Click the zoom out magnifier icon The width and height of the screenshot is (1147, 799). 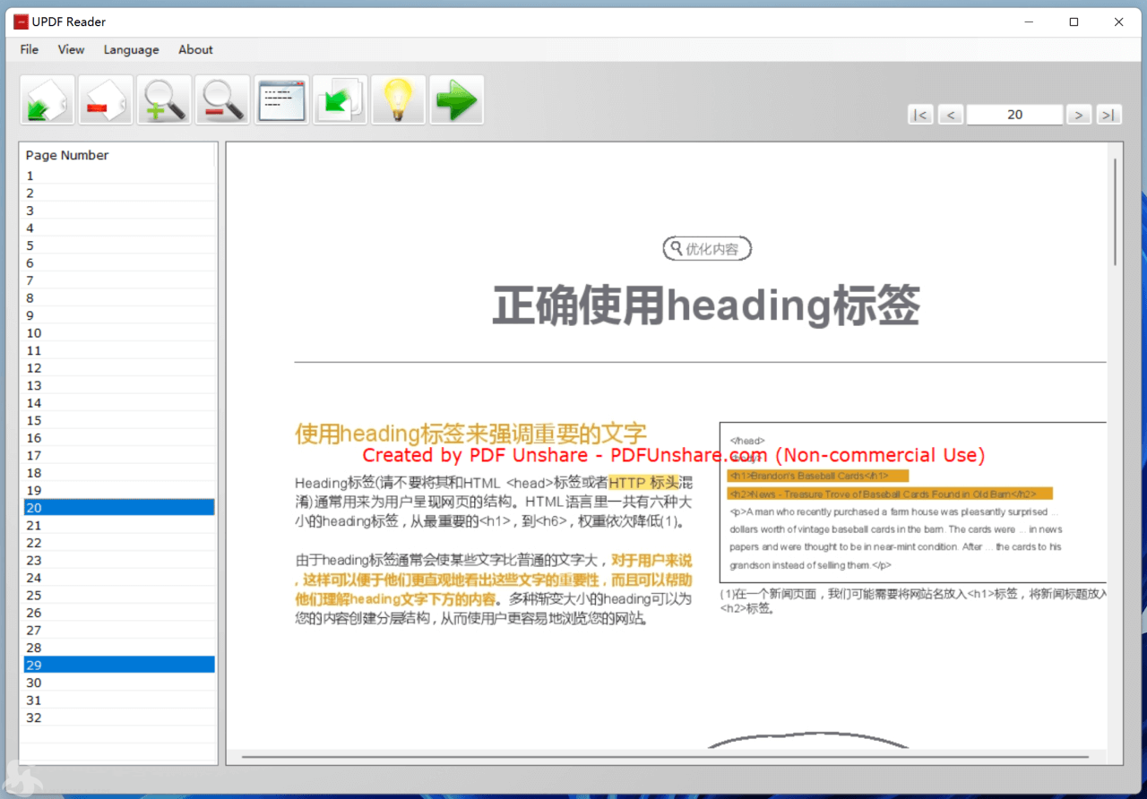coord(222,99)
